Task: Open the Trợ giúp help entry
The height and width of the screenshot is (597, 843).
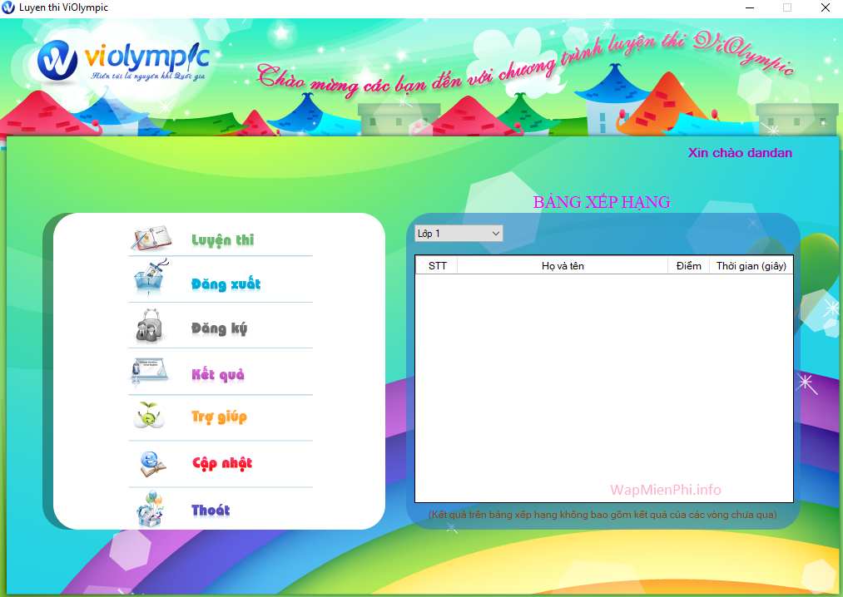Action: pos(219,417)
